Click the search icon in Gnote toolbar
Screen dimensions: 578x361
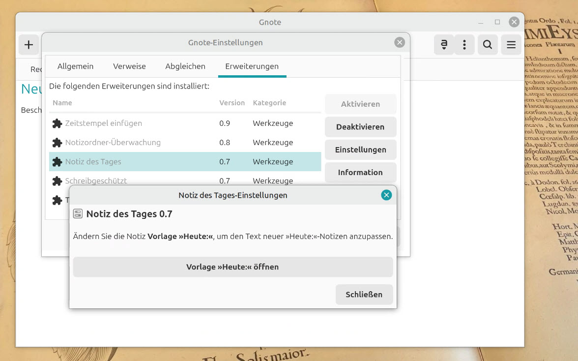(x=488, y=45)
